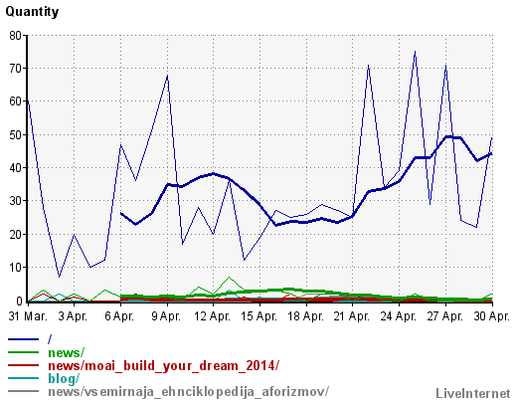Click the 27 Apr. x-axis date label
The height and width of the screenshot is (403, 517).
pyautogui.click(x=444, y=316)
